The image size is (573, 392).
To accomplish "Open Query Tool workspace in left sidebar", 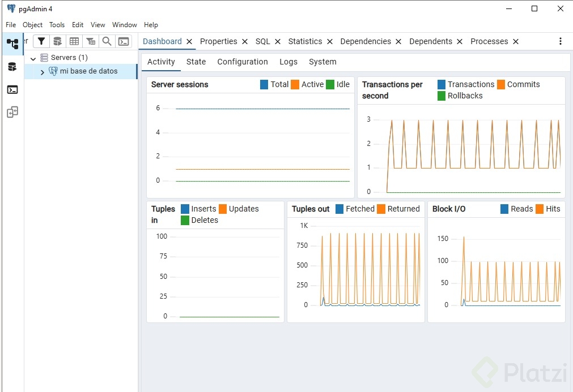I will [x=12, y=67].
